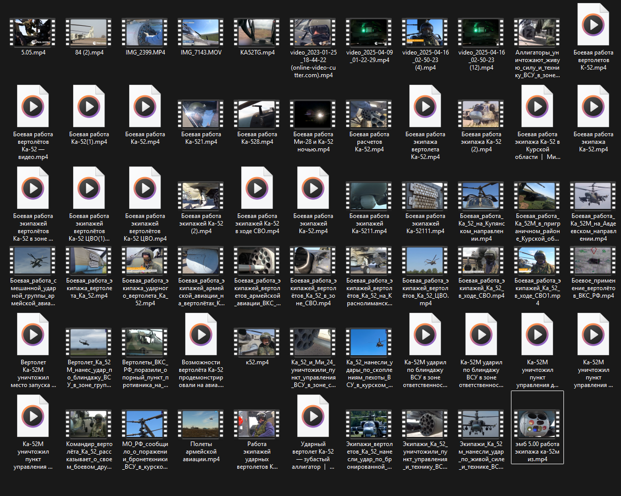The image size is (621, 496).
Task: Select IMG_7143.MOV file name
Action: 201,52
